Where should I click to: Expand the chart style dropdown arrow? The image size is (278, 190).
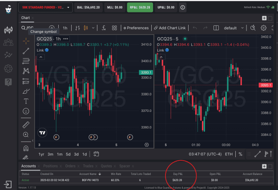pos(93,28)
